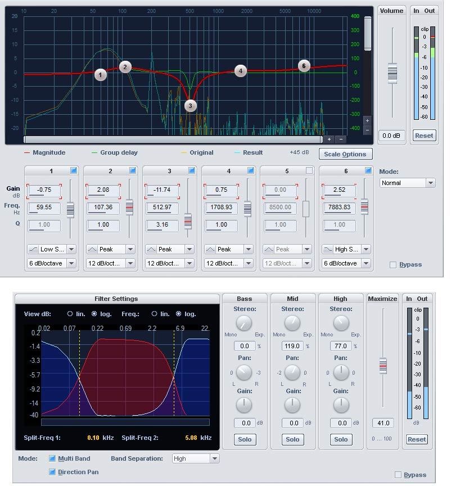This screenshot has height=486, width=460.
Task: Click the graph horizontal zoom-out minus button
Action: pos(341,139)
